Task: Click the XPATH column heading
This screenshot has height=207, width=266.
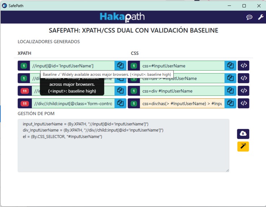Action: pyautogui.click(x=25, y=53)
